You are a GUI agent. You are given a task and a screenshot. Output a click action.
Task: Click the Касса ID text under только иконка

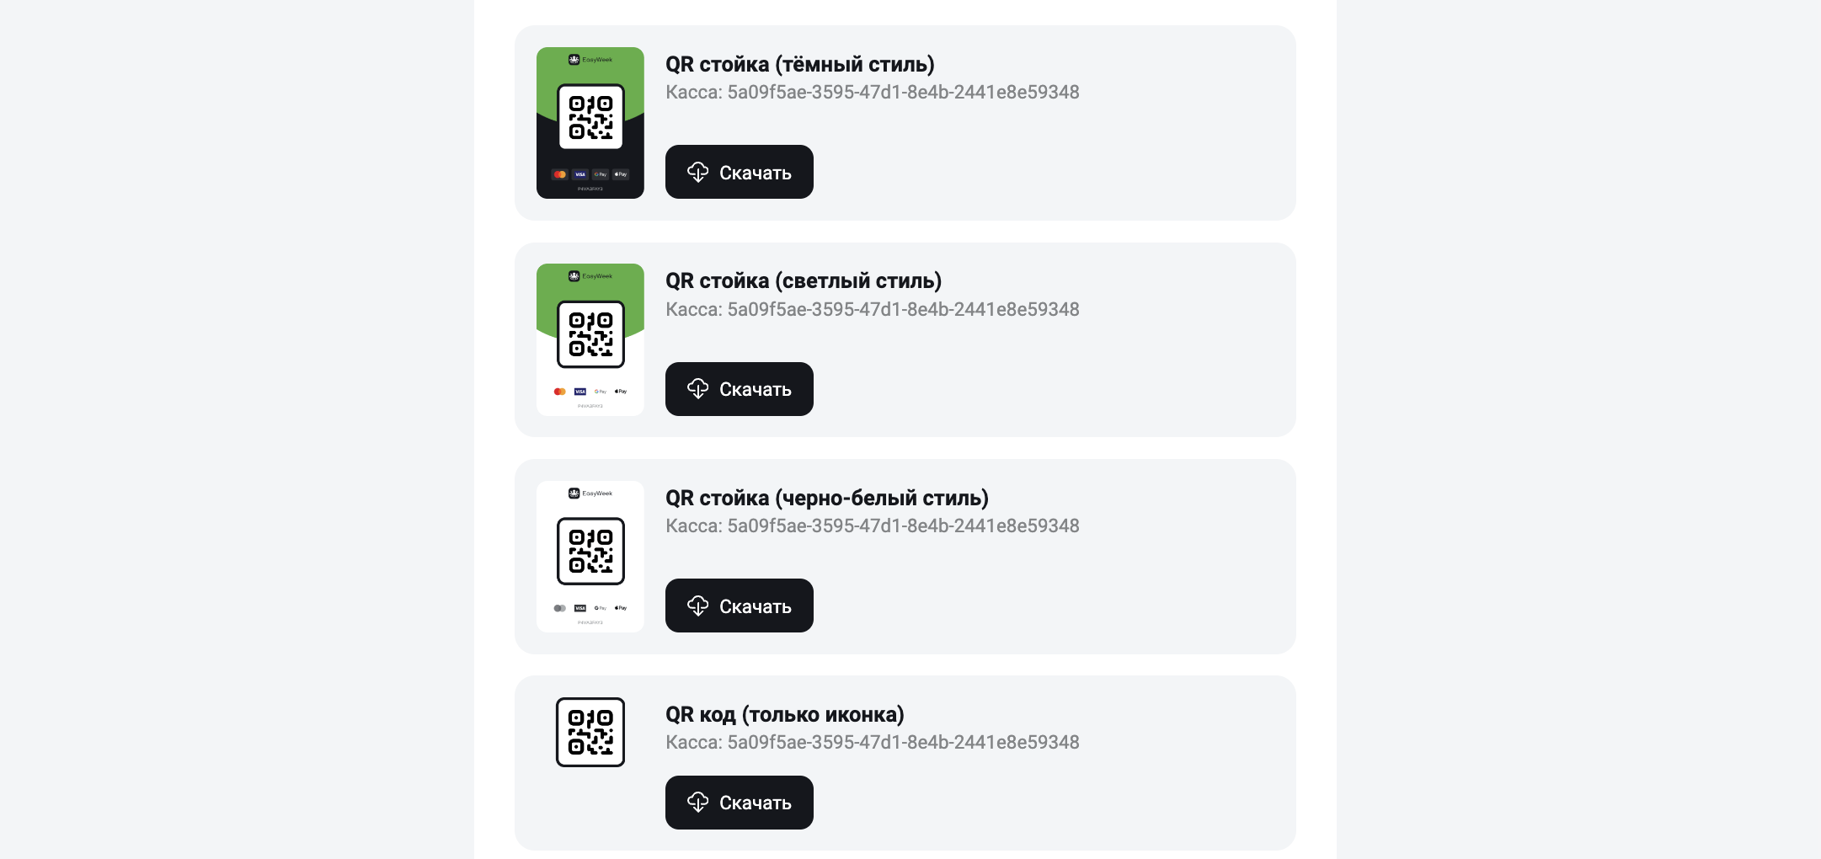pos(873,742)
